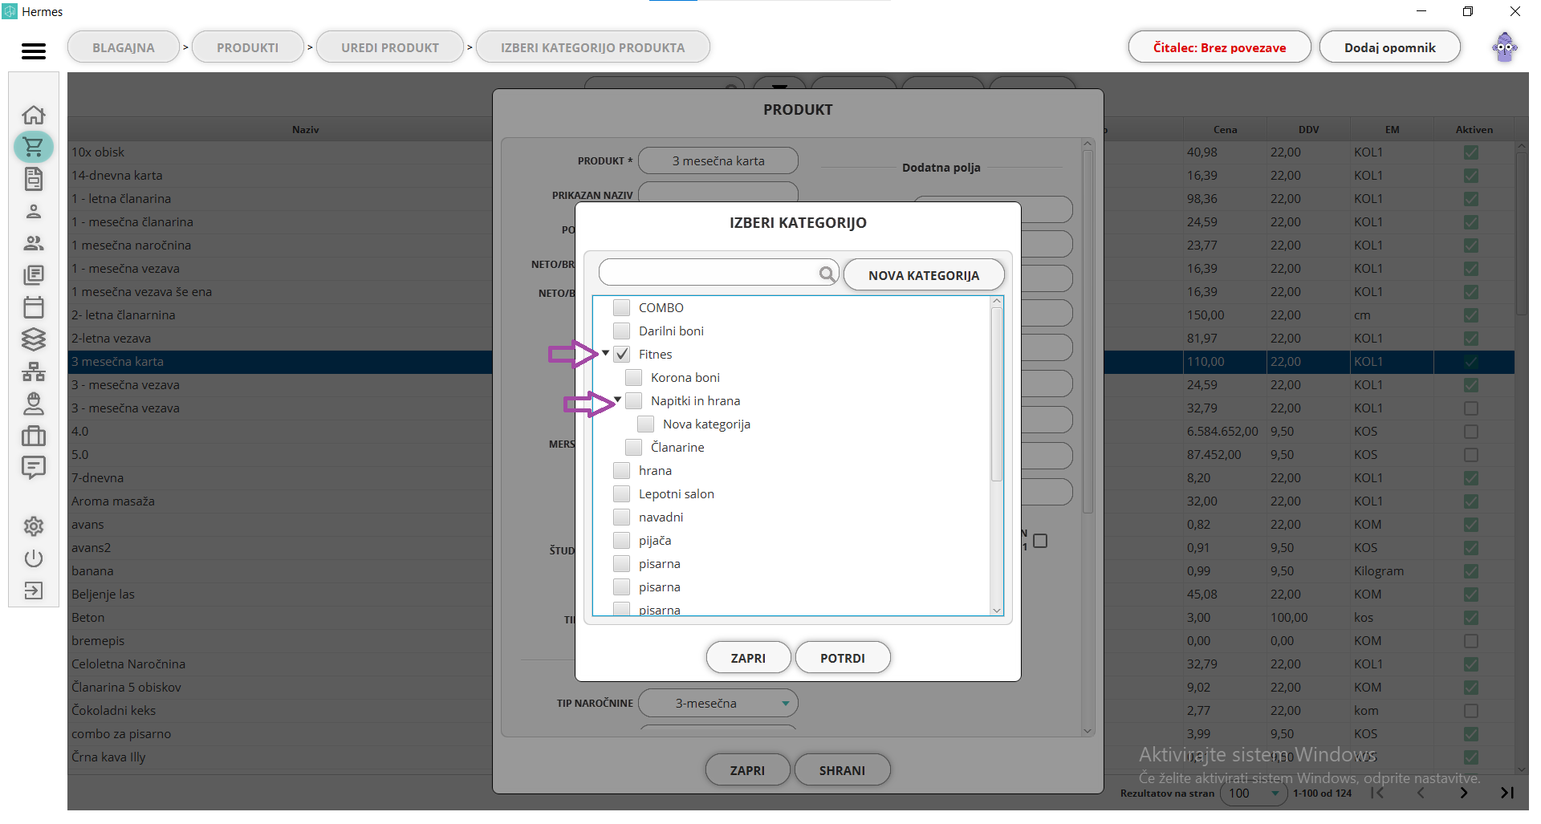Screen dimensions: 1541x824
Task: Click the Čitalec: Brez povezave button
Action: (1220, 47)
